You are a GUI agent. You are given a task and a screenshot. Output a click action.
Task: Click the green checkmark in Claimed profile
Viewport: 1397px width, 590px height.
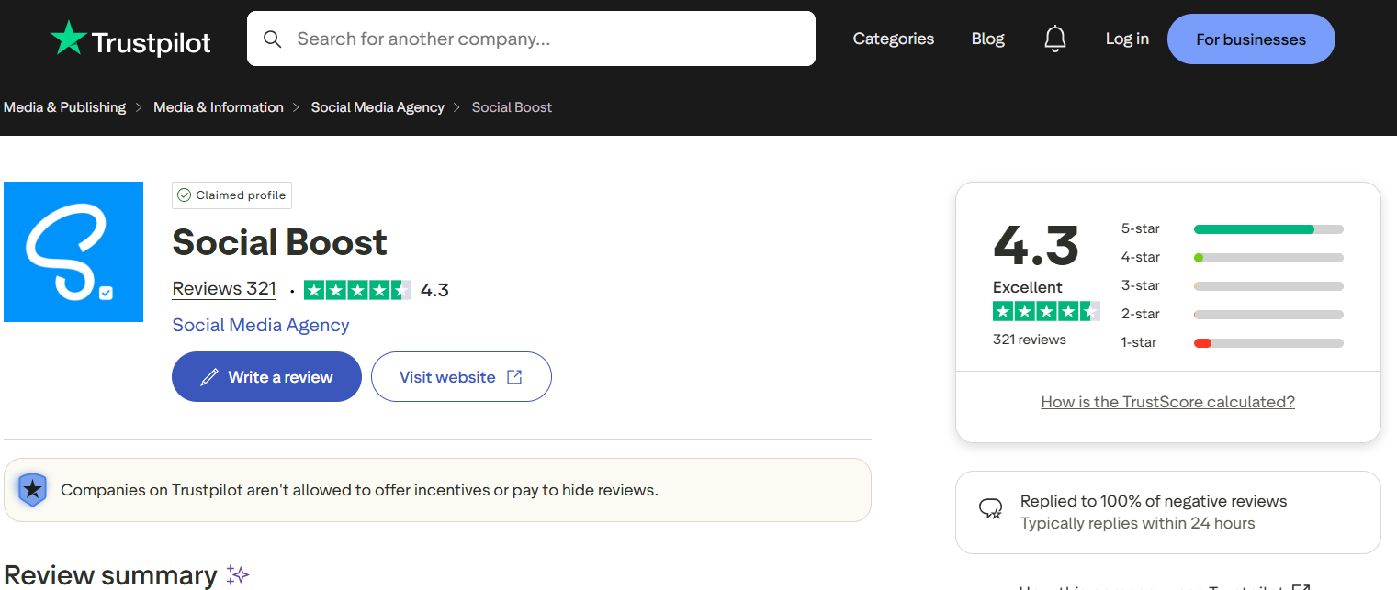click(184, 195)
